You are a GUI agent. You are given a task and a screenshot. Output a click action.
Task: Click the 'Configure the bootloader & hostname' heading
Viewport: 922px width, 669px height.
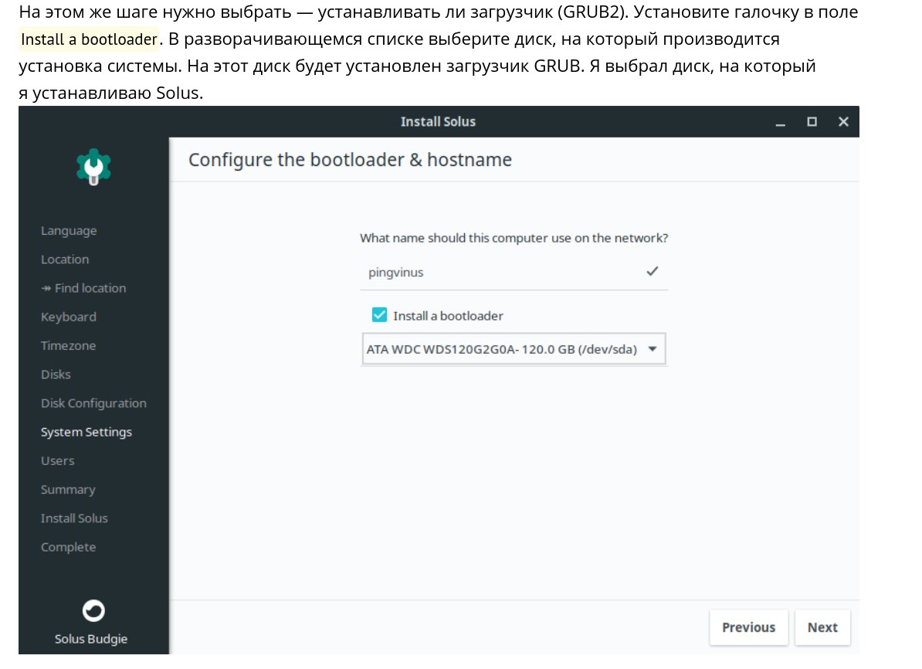point(350,160)
